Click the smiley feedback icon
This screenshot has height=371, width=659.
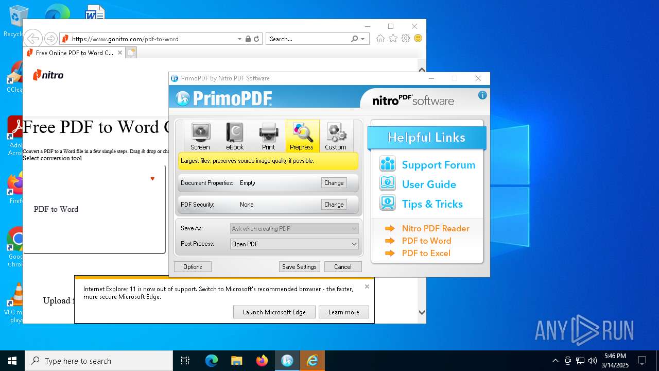[418, 39]
